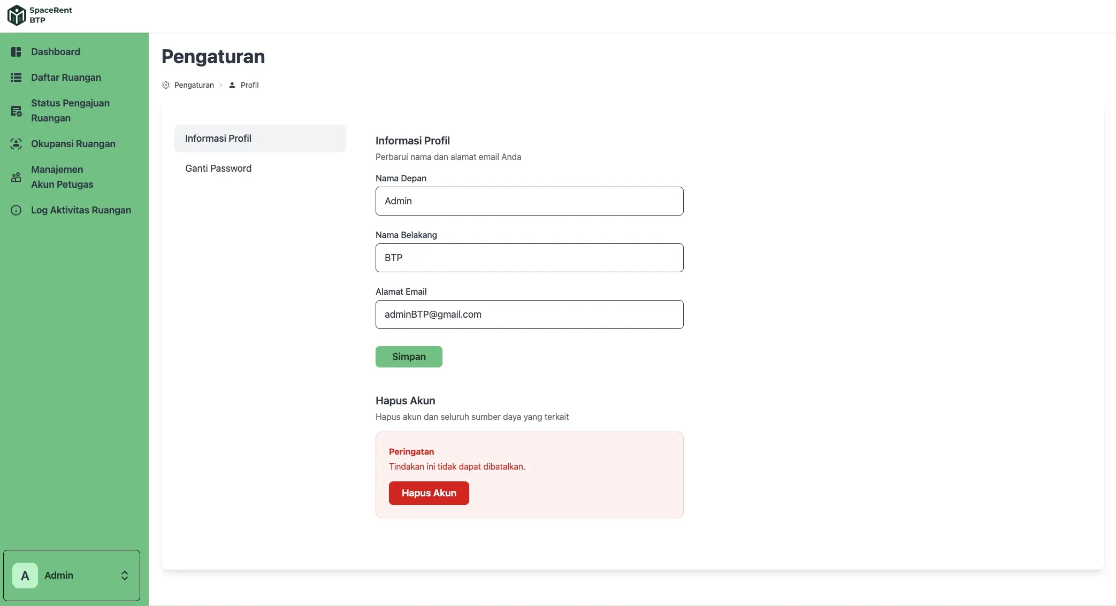
Task: Click the Dashboard sidebar icon
Action: tap(16, 52)
